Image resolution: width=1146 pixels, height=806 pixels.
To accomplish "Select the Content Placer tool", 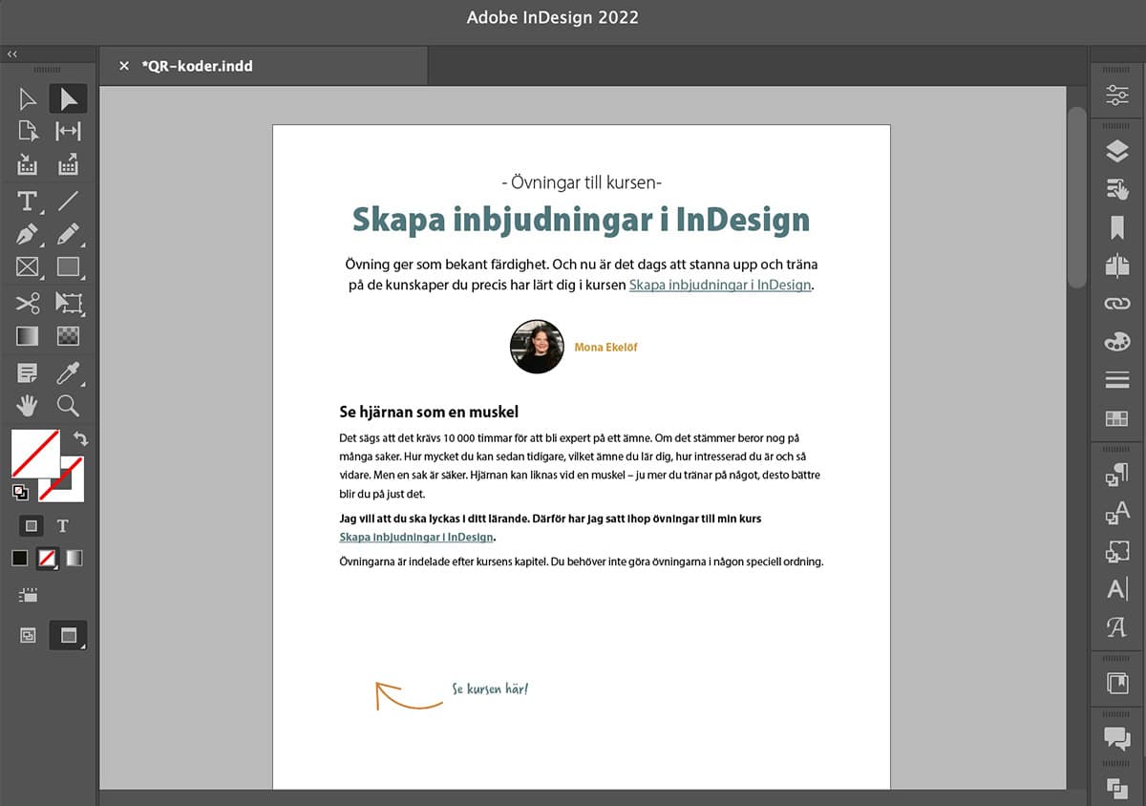I will 68,165.
